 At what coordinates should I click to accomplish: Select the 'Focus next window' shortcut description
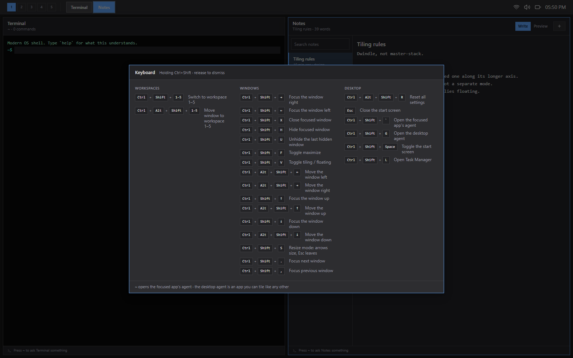click(x=307, y=261)
